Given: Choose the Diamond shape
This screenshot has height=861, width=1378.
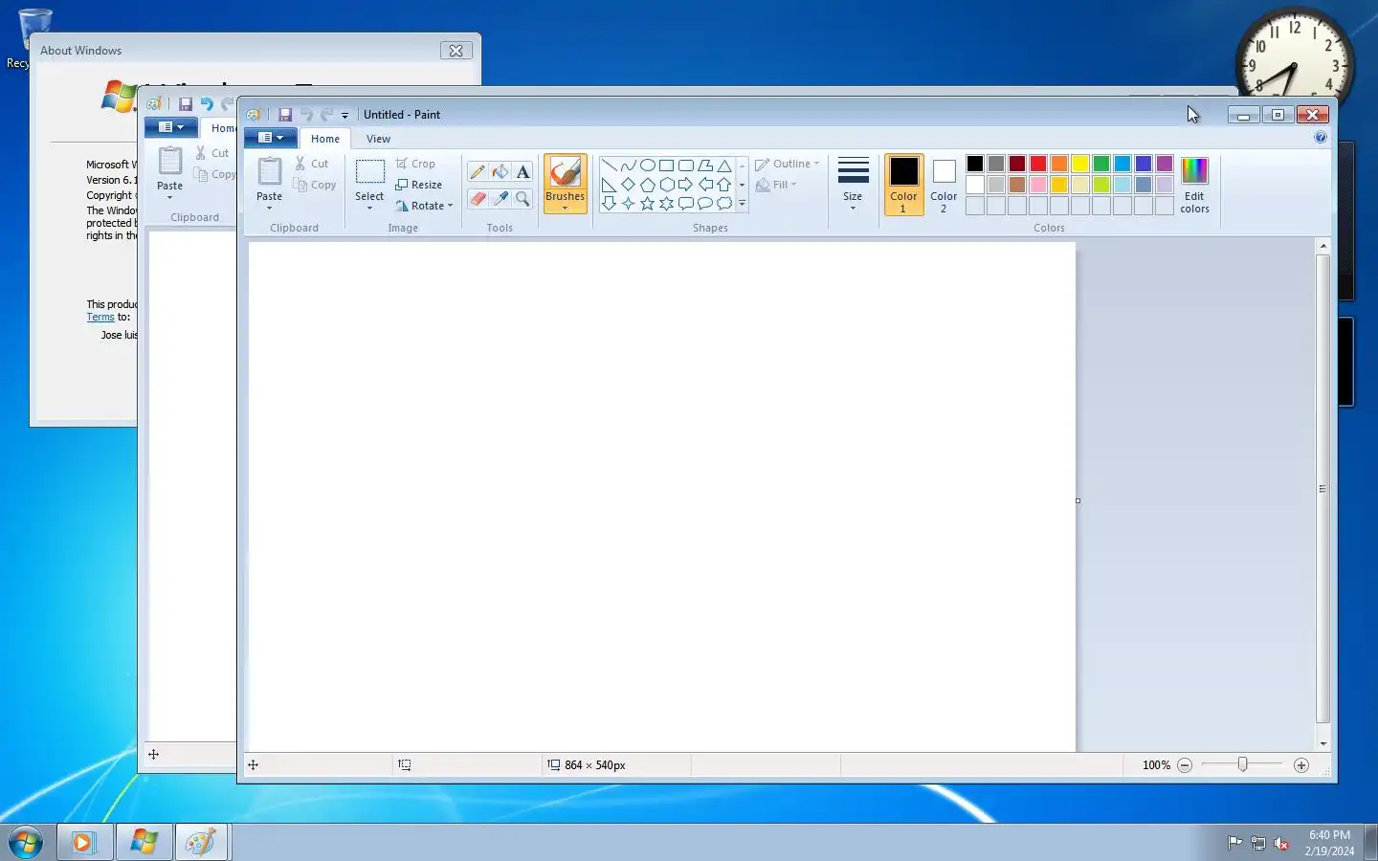Looking at the screenshot, I should coord(628,185).
